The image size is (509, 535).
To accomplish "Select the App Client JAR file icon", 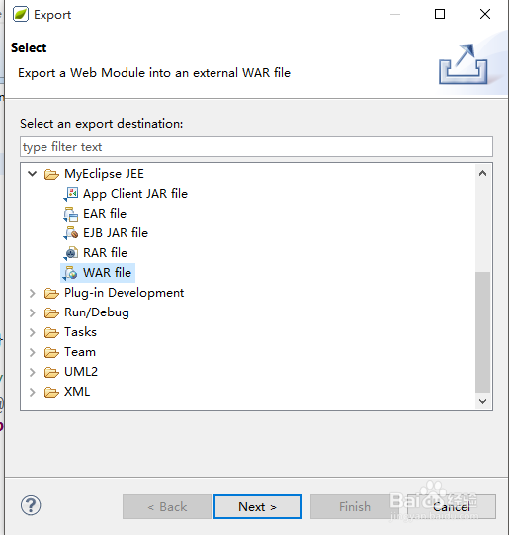I will (x=71, y=194).
